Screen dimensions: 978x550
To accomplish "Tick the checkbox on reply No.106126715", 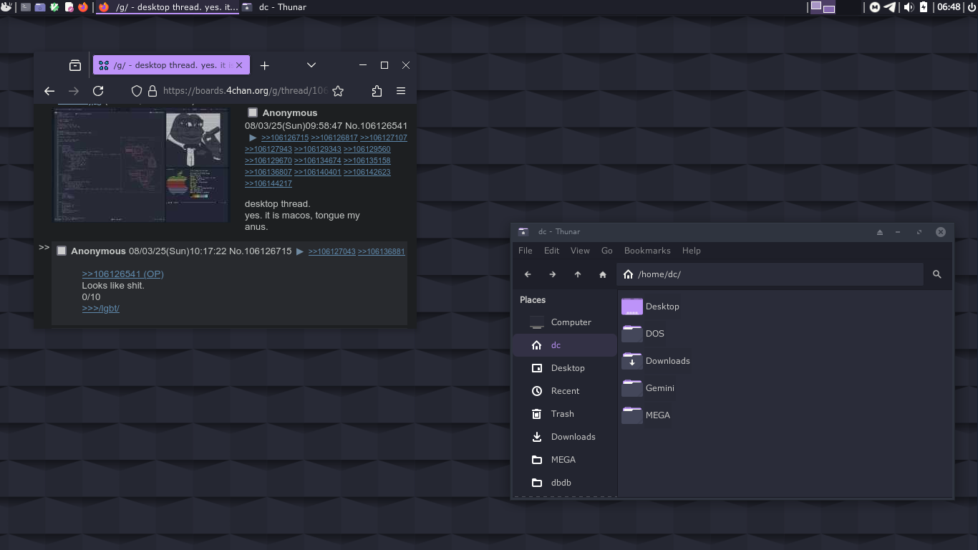I will pos(62,251).
